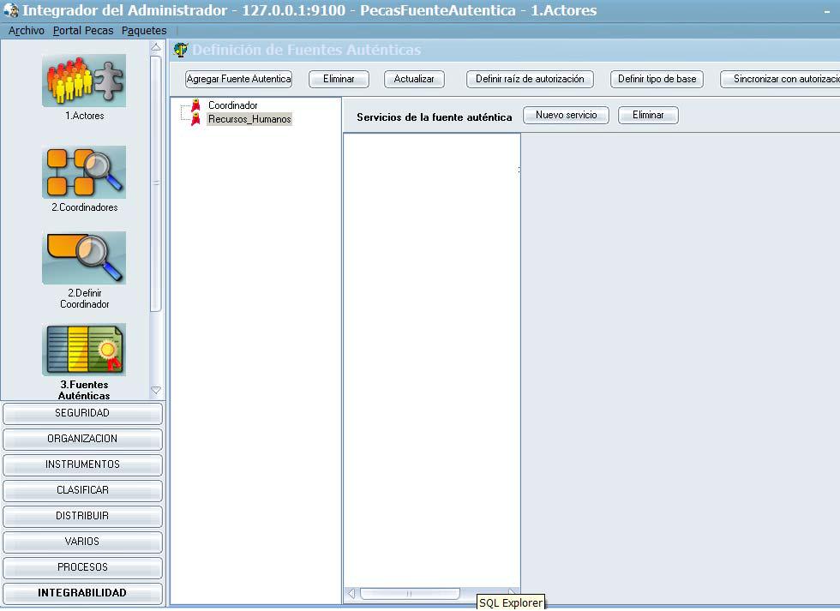Click the Actualizar button
Viewport: 840px width, 611px height.
tap(414, 79)
